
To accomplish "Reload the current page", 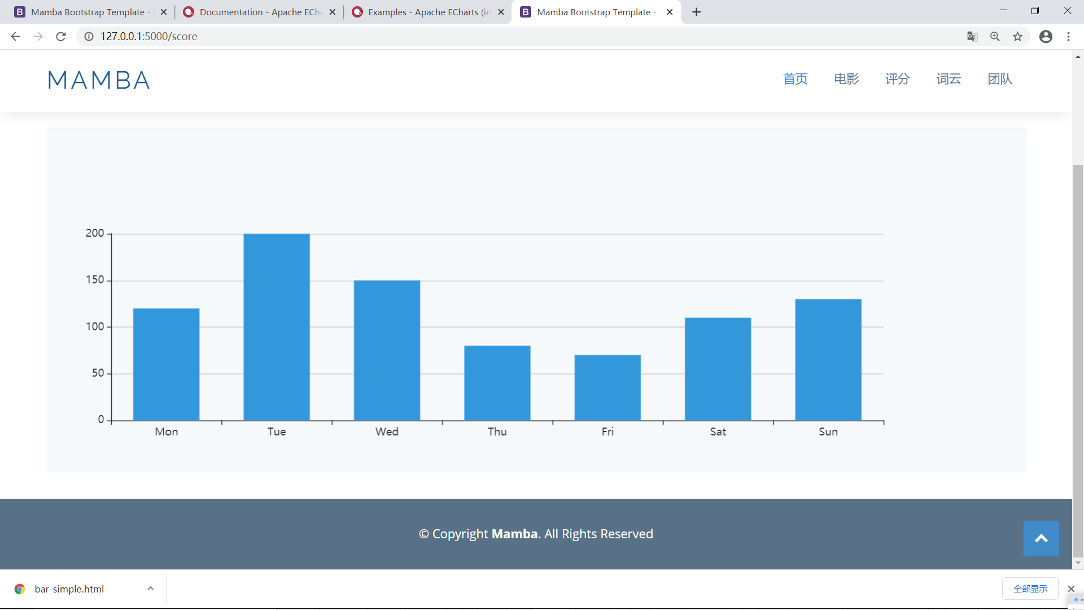I will tap(61, 36).
